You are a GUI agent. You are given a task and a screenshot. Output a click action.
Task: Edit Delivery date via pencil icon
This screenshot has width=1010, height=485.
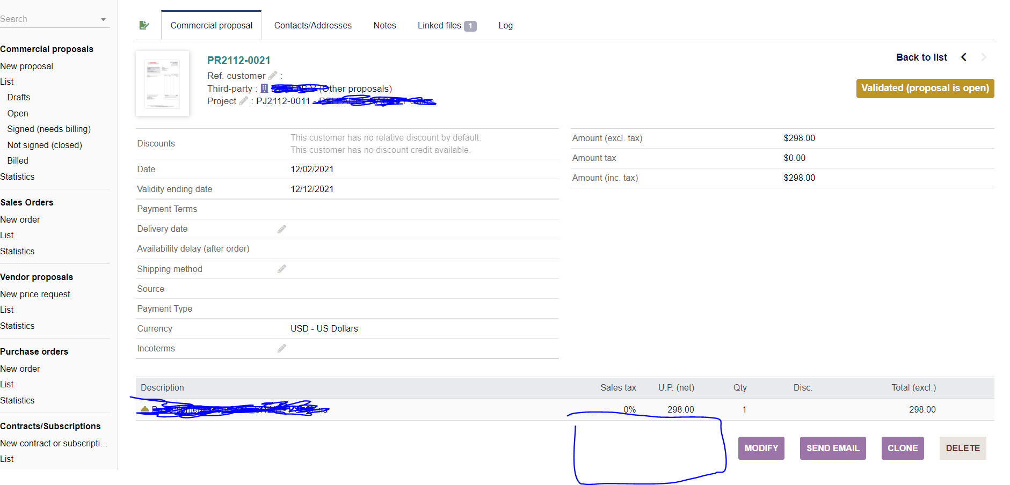(281, 229)
